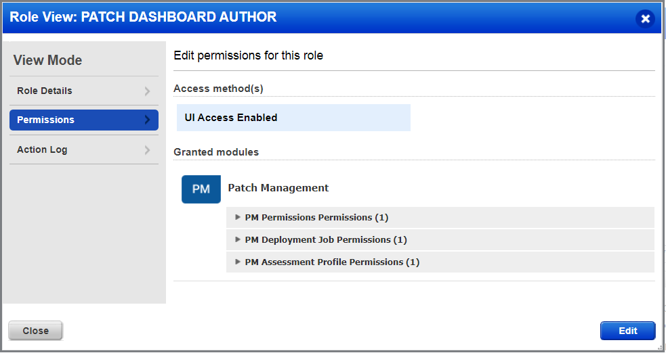Close the Role View dialog with the X icon
The image size is (666, 353).
pos(645,19)
